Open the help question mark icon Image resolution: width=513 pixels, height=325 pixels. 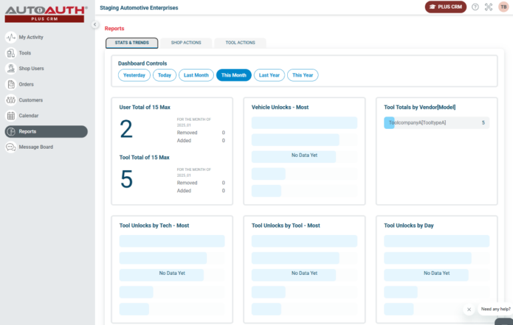pos(475,7)
